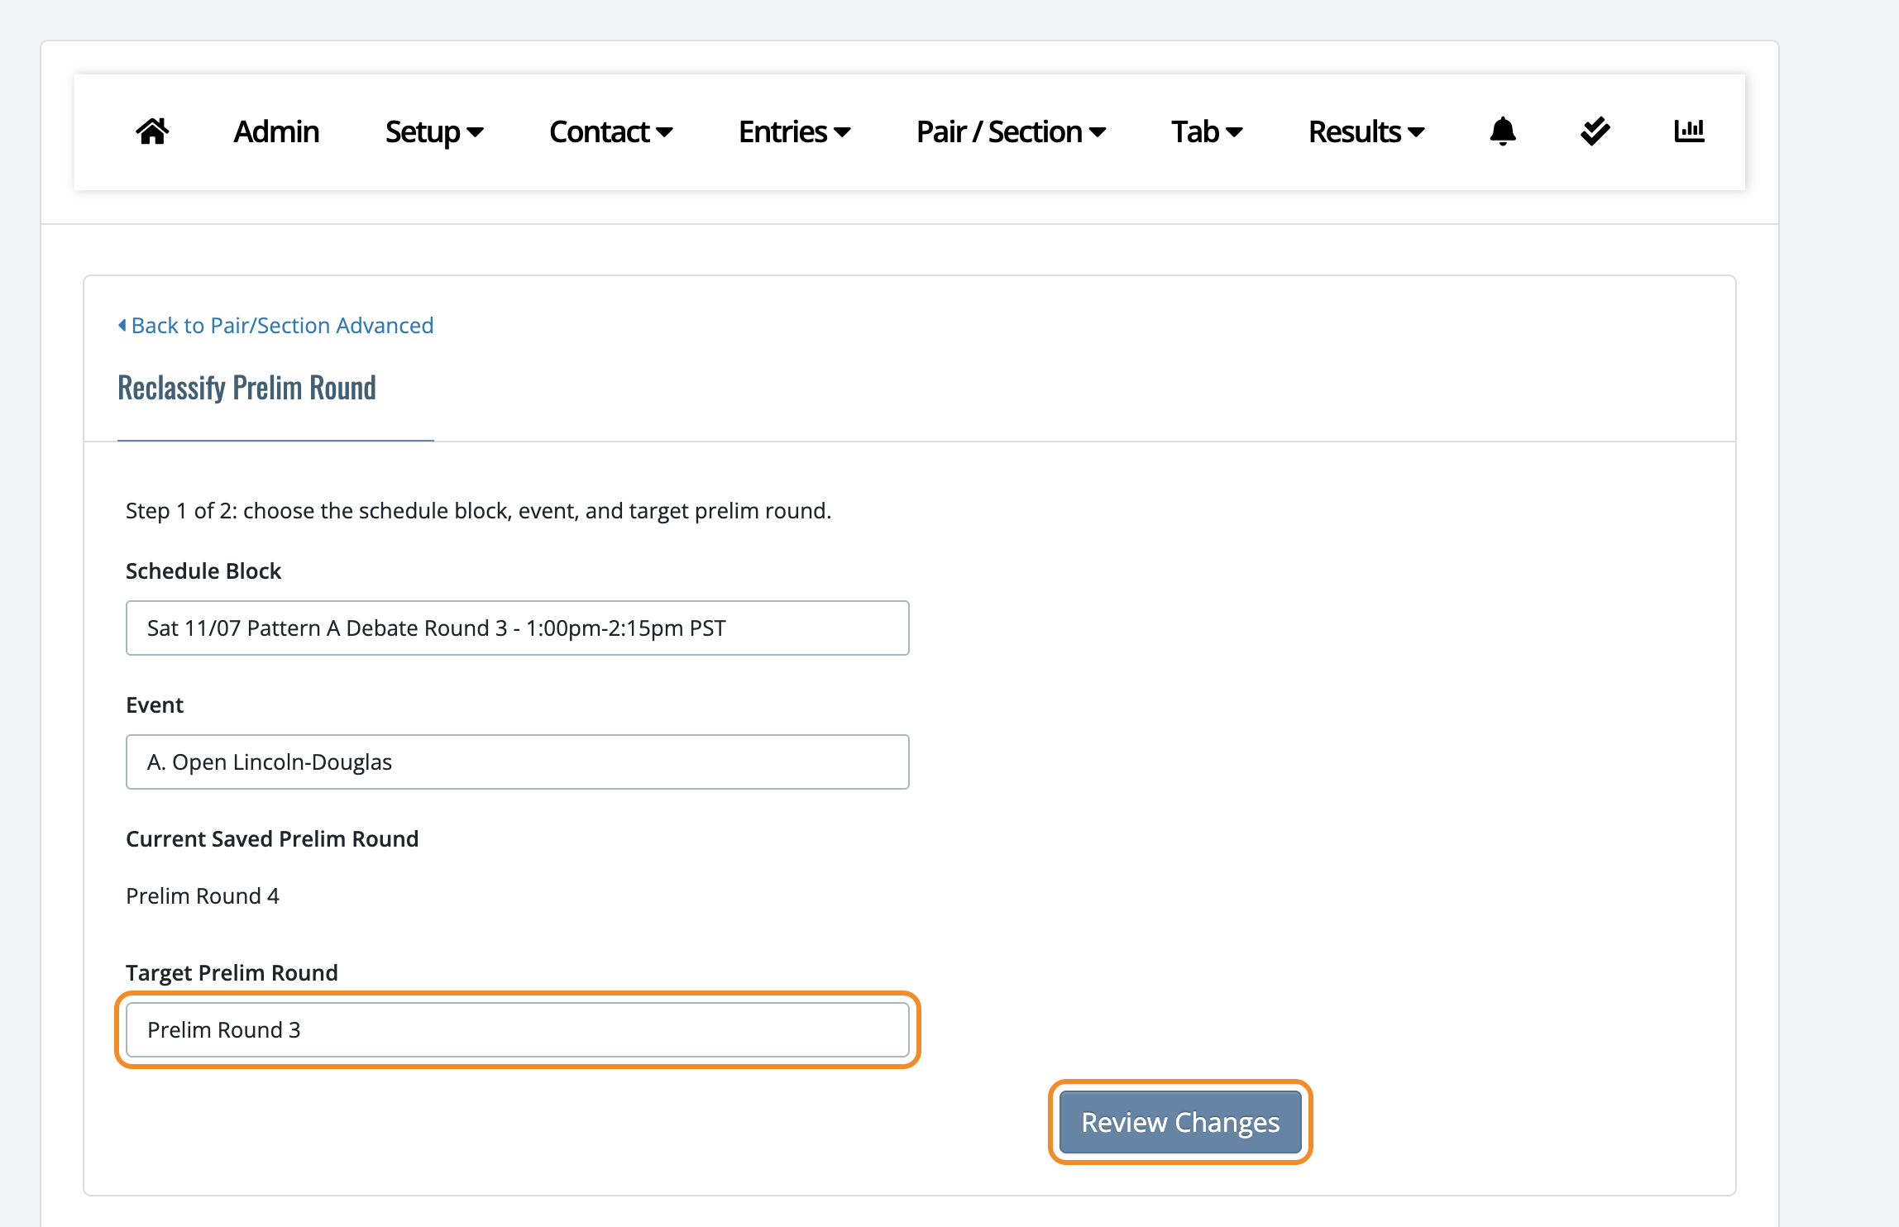This screenshot has height=1227, width=1899.
Task: Open the notifications bell icon
Action: 1503,131
